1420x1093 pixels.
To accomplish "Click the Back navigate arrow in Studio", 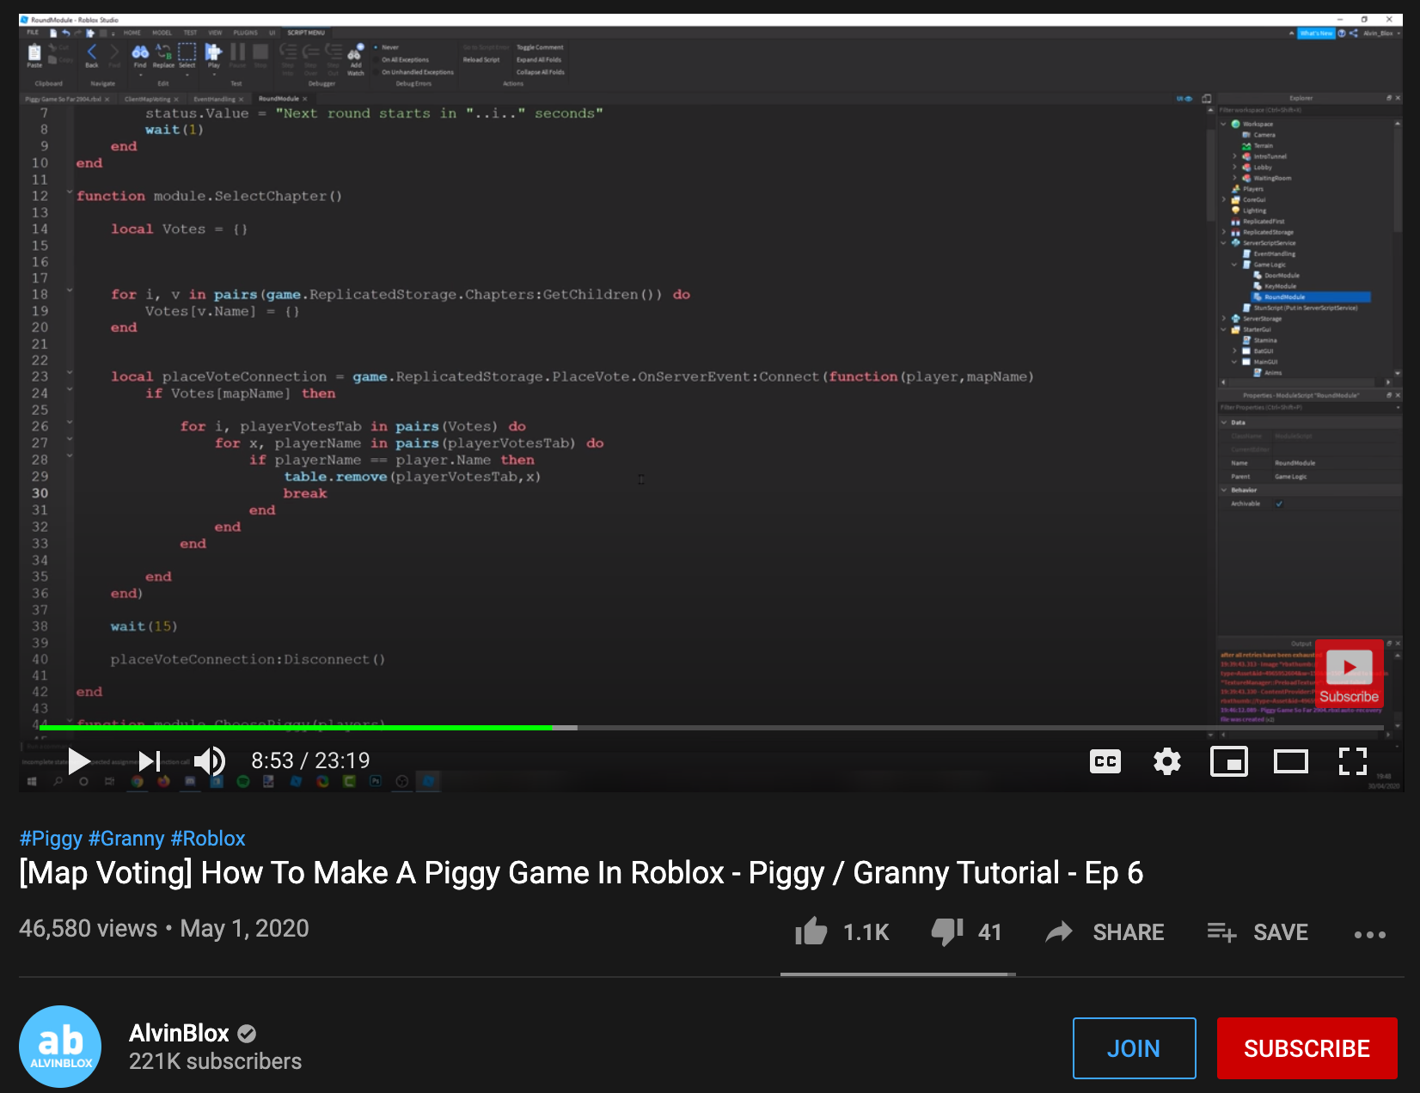I will pos(92,56).
